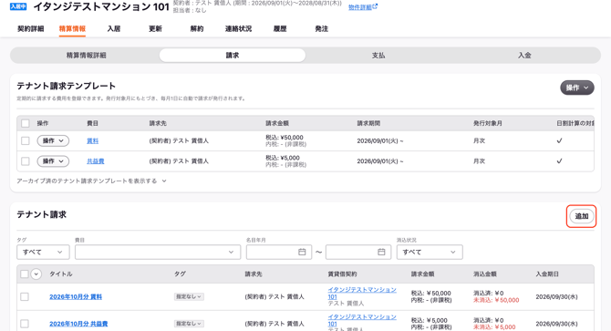611x331 pixels.
Task: Click the 未消込: ¥50,000 text
Action: pos(496,300)
